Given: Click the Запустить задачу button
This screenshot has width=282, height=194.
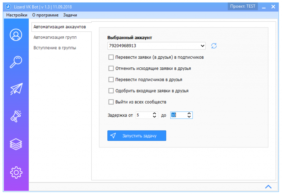Looking at the screenshot, I should [x=137, y=136].
